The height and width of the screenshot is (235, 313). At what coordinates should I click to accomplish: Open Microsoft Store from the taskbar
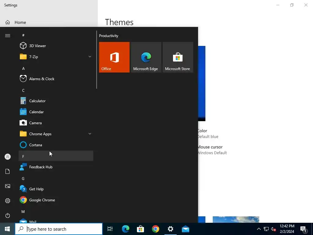tap(141, 229)
